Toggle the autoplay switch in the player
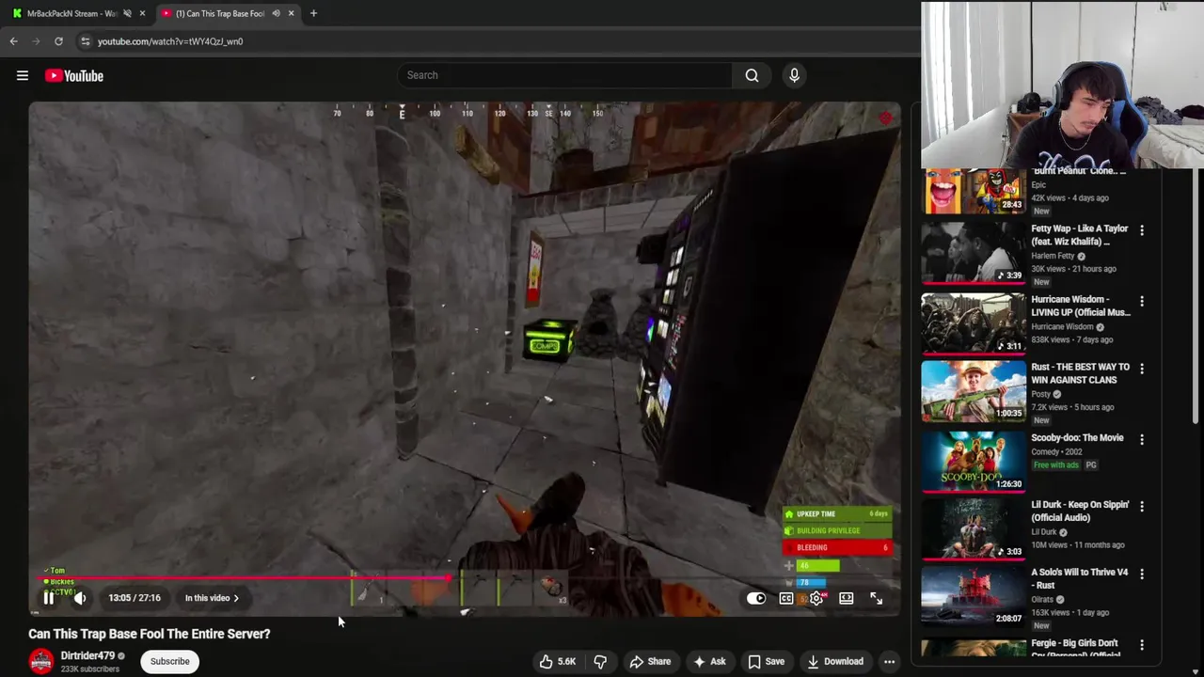Image resolution: width=1204 pixels, height=677 pixels. (756, 598)
